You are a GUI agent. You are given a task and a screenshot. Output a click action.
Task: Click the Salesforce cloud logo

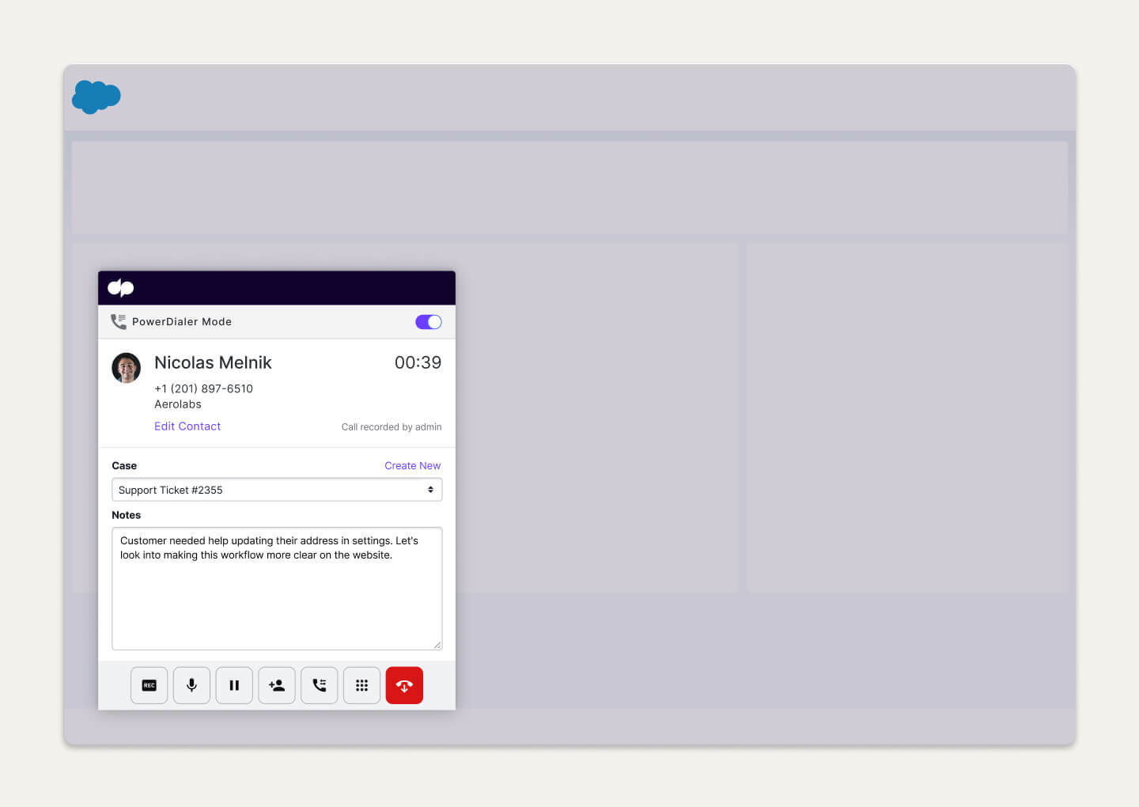(x=96, y=97)
